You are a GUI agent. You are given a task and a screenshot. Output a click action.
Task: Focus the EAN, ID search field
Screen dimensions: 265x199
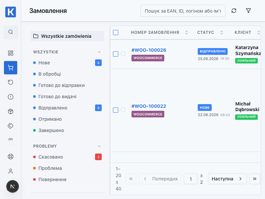coord(183,11)
